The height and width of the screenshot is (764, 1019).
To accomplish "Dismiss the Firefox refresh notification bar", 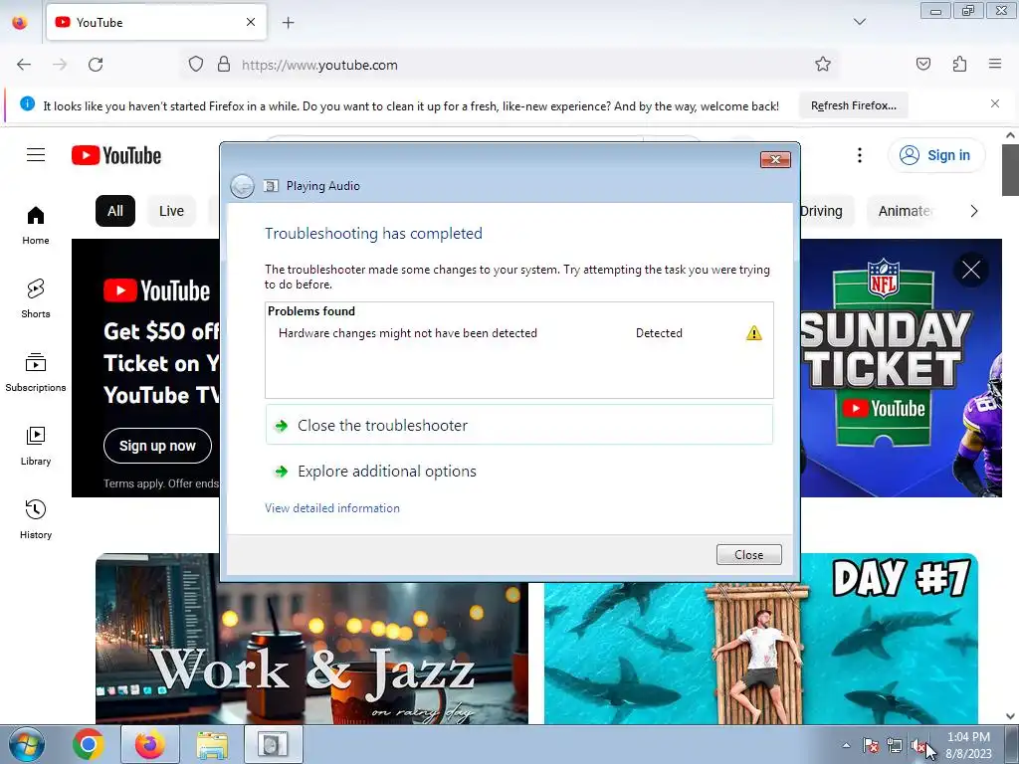I will point(995,103).
